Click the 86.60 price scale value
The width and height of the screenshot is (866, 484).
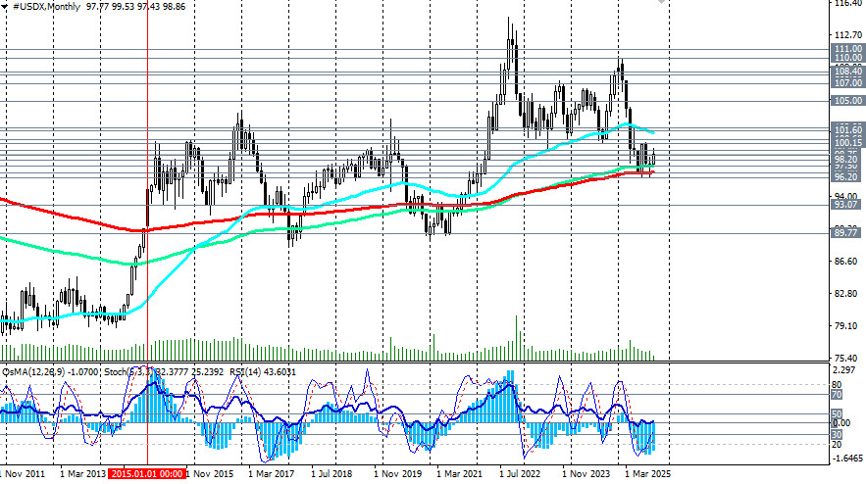pyautogui.click(x=845, y=261)
